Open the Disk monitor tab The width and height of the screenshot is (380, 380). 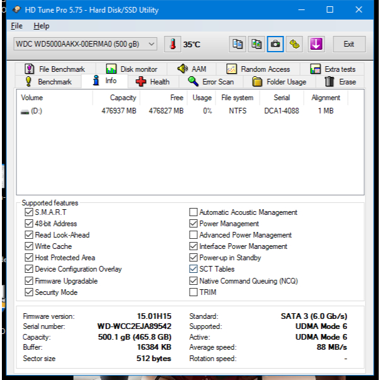click(x=132, y=69)
